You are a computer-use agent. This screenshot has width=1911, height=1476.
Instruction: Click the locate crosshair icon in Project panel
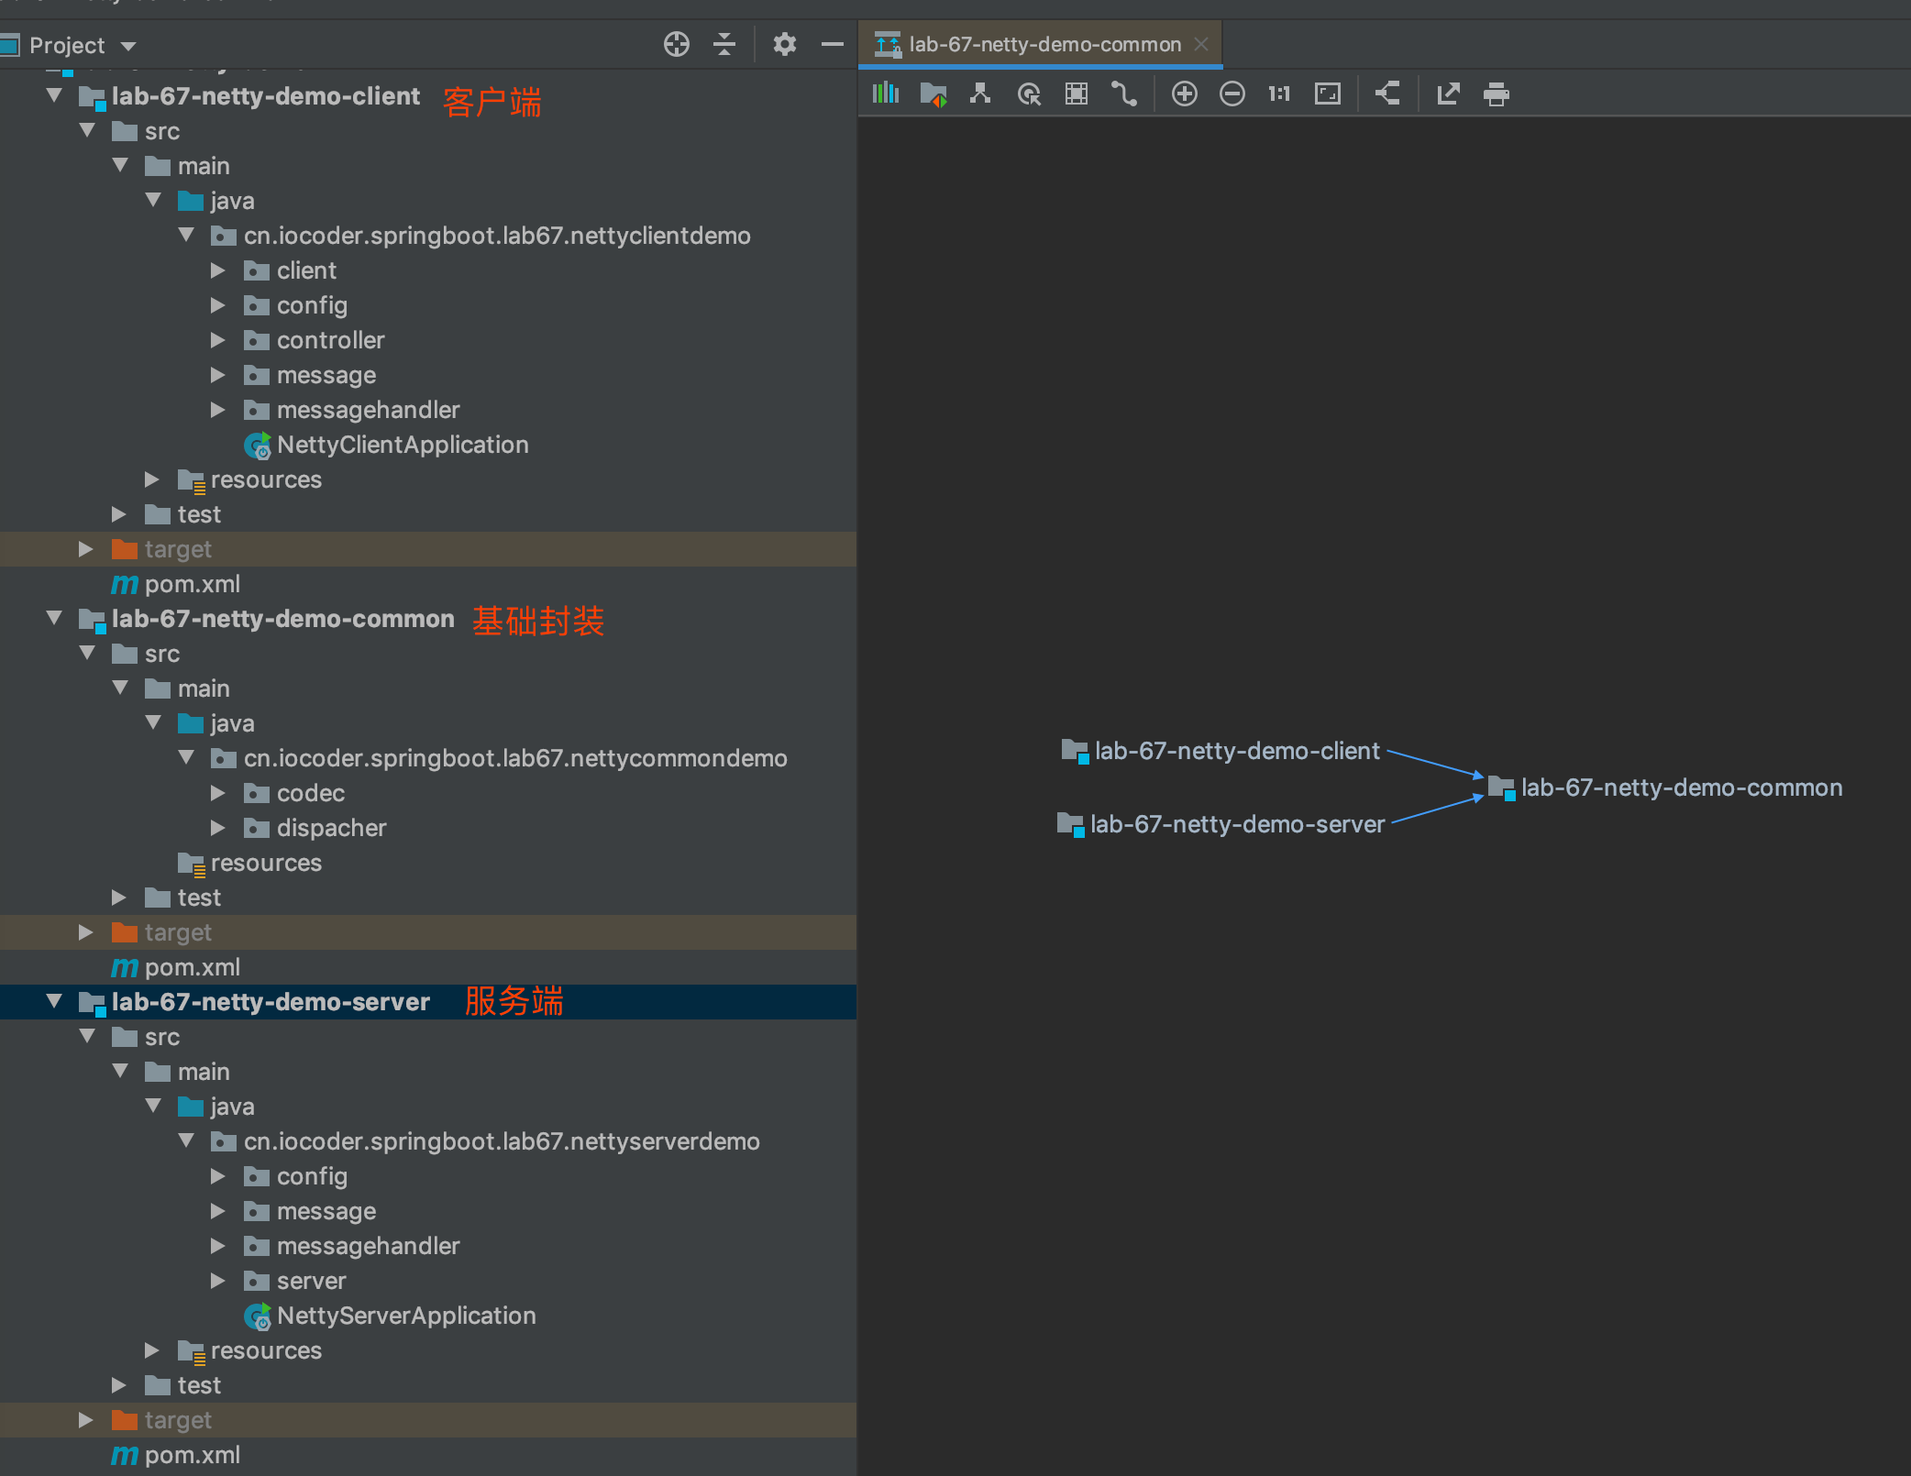676,44
